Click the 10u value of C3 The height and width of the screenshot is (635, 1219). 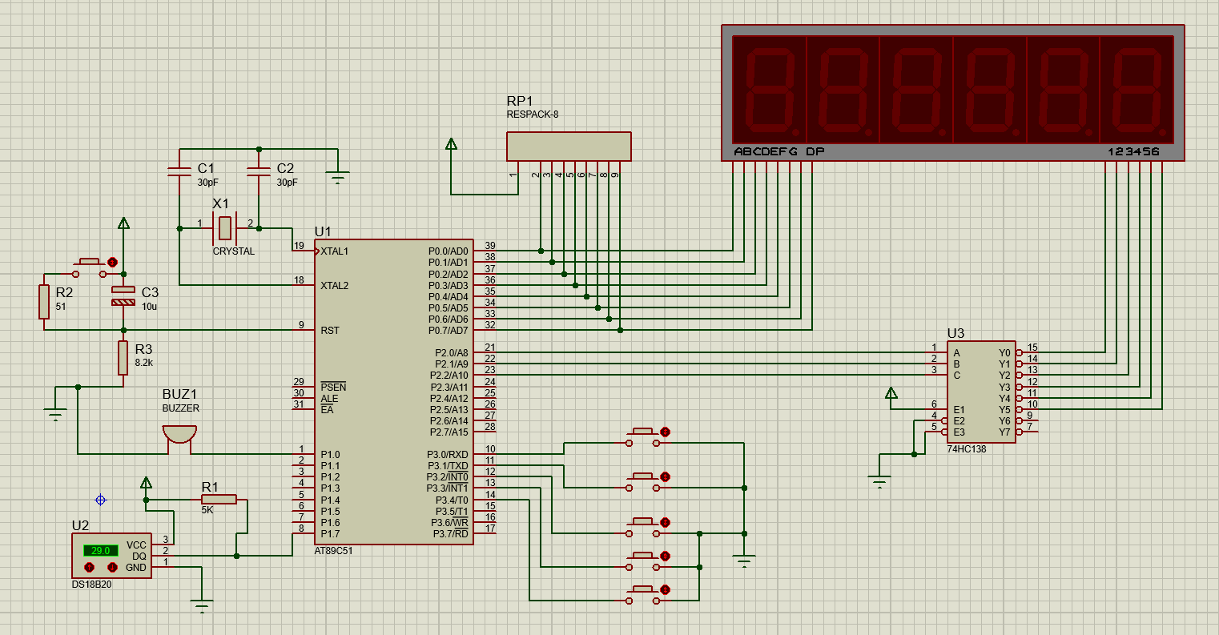point(148,307)
